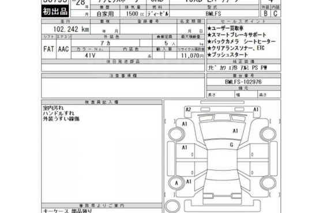Click the G mark on the windshield
This screenshot has height=213, width=323.
231,144
